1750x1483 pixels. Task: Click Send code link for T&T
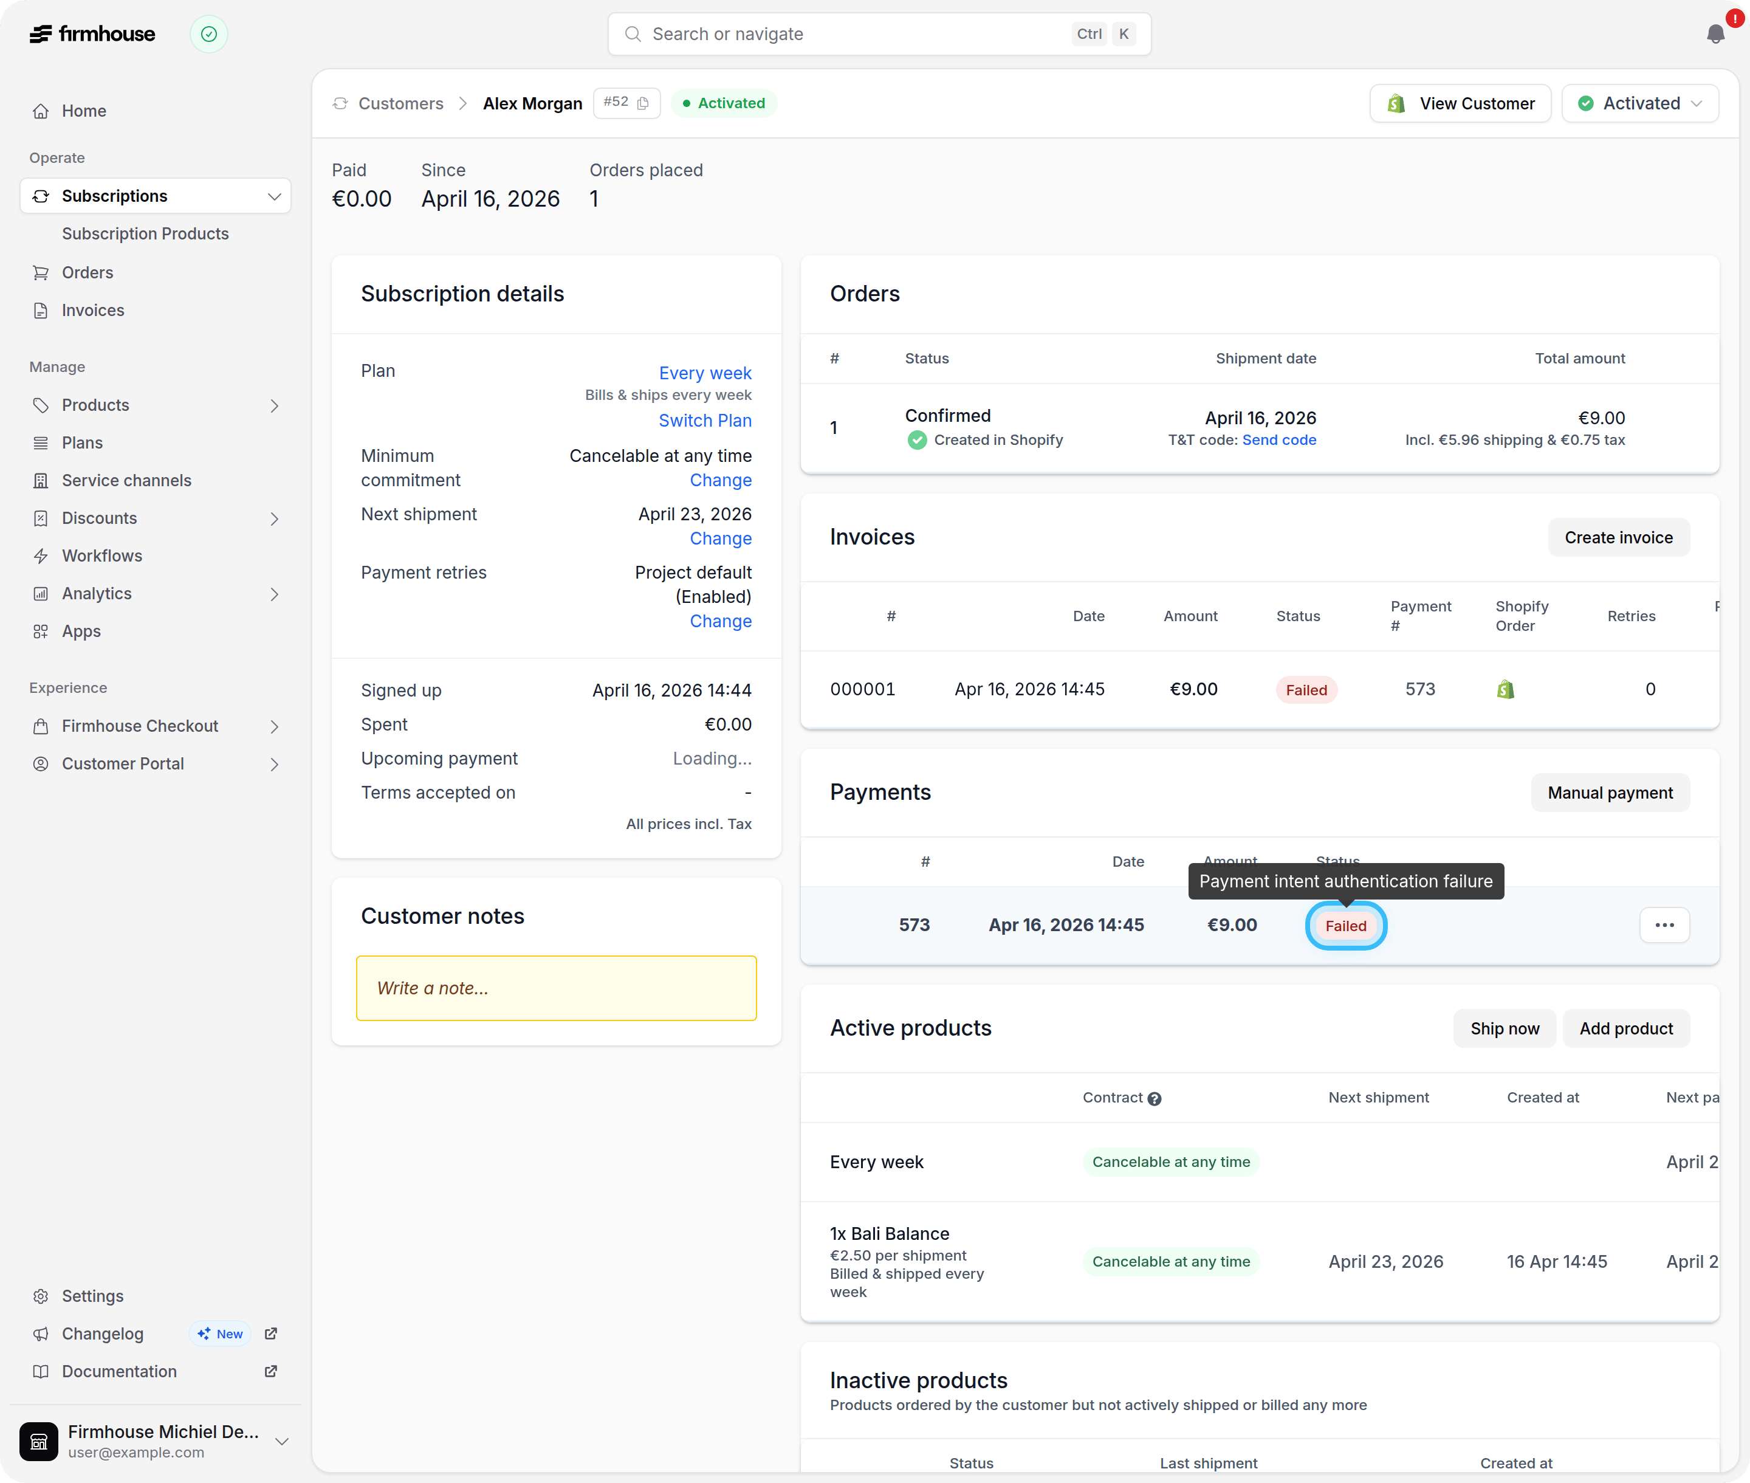[1279, 441]
